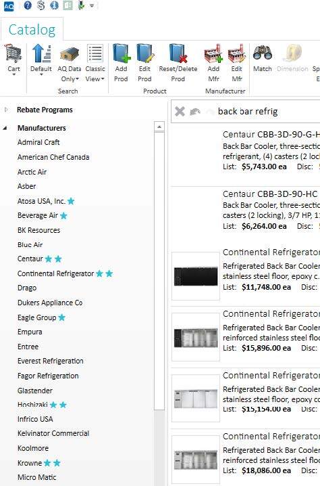Screen dimensions: 320x486
Task: Clear search with the X icon
Action: tap(180, 111)
